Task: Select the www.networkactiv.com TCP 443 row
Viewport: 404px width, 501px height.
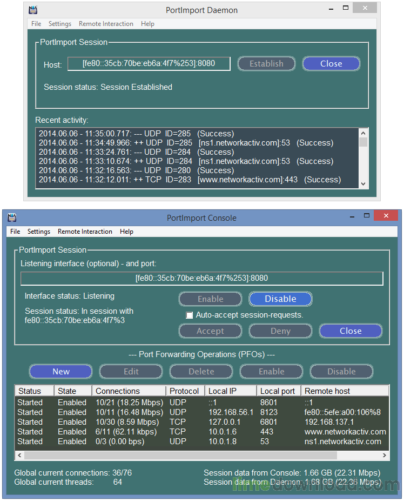Action: [200, 432]
